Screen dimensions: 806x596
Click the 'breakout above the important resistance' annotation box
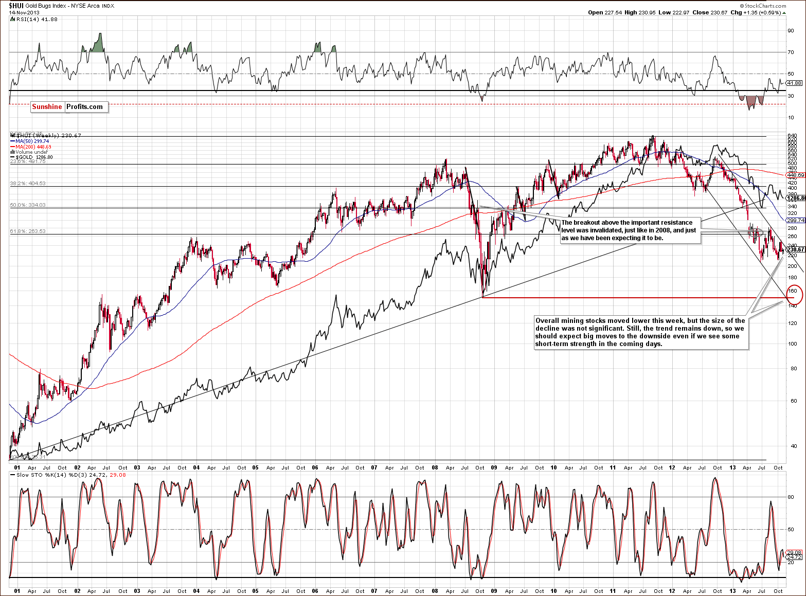pyautogui.click(x=630, y=230)
